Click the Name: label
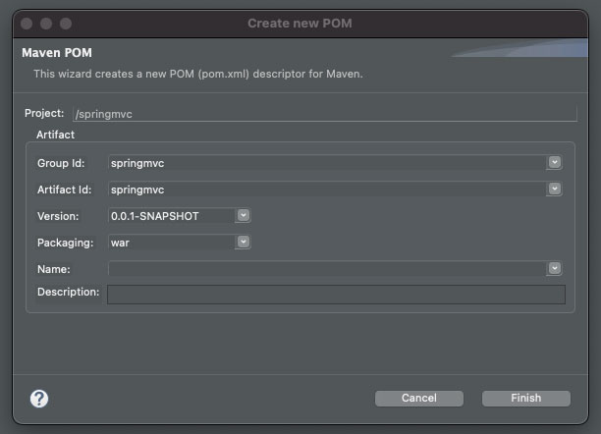 pos(54,269)
